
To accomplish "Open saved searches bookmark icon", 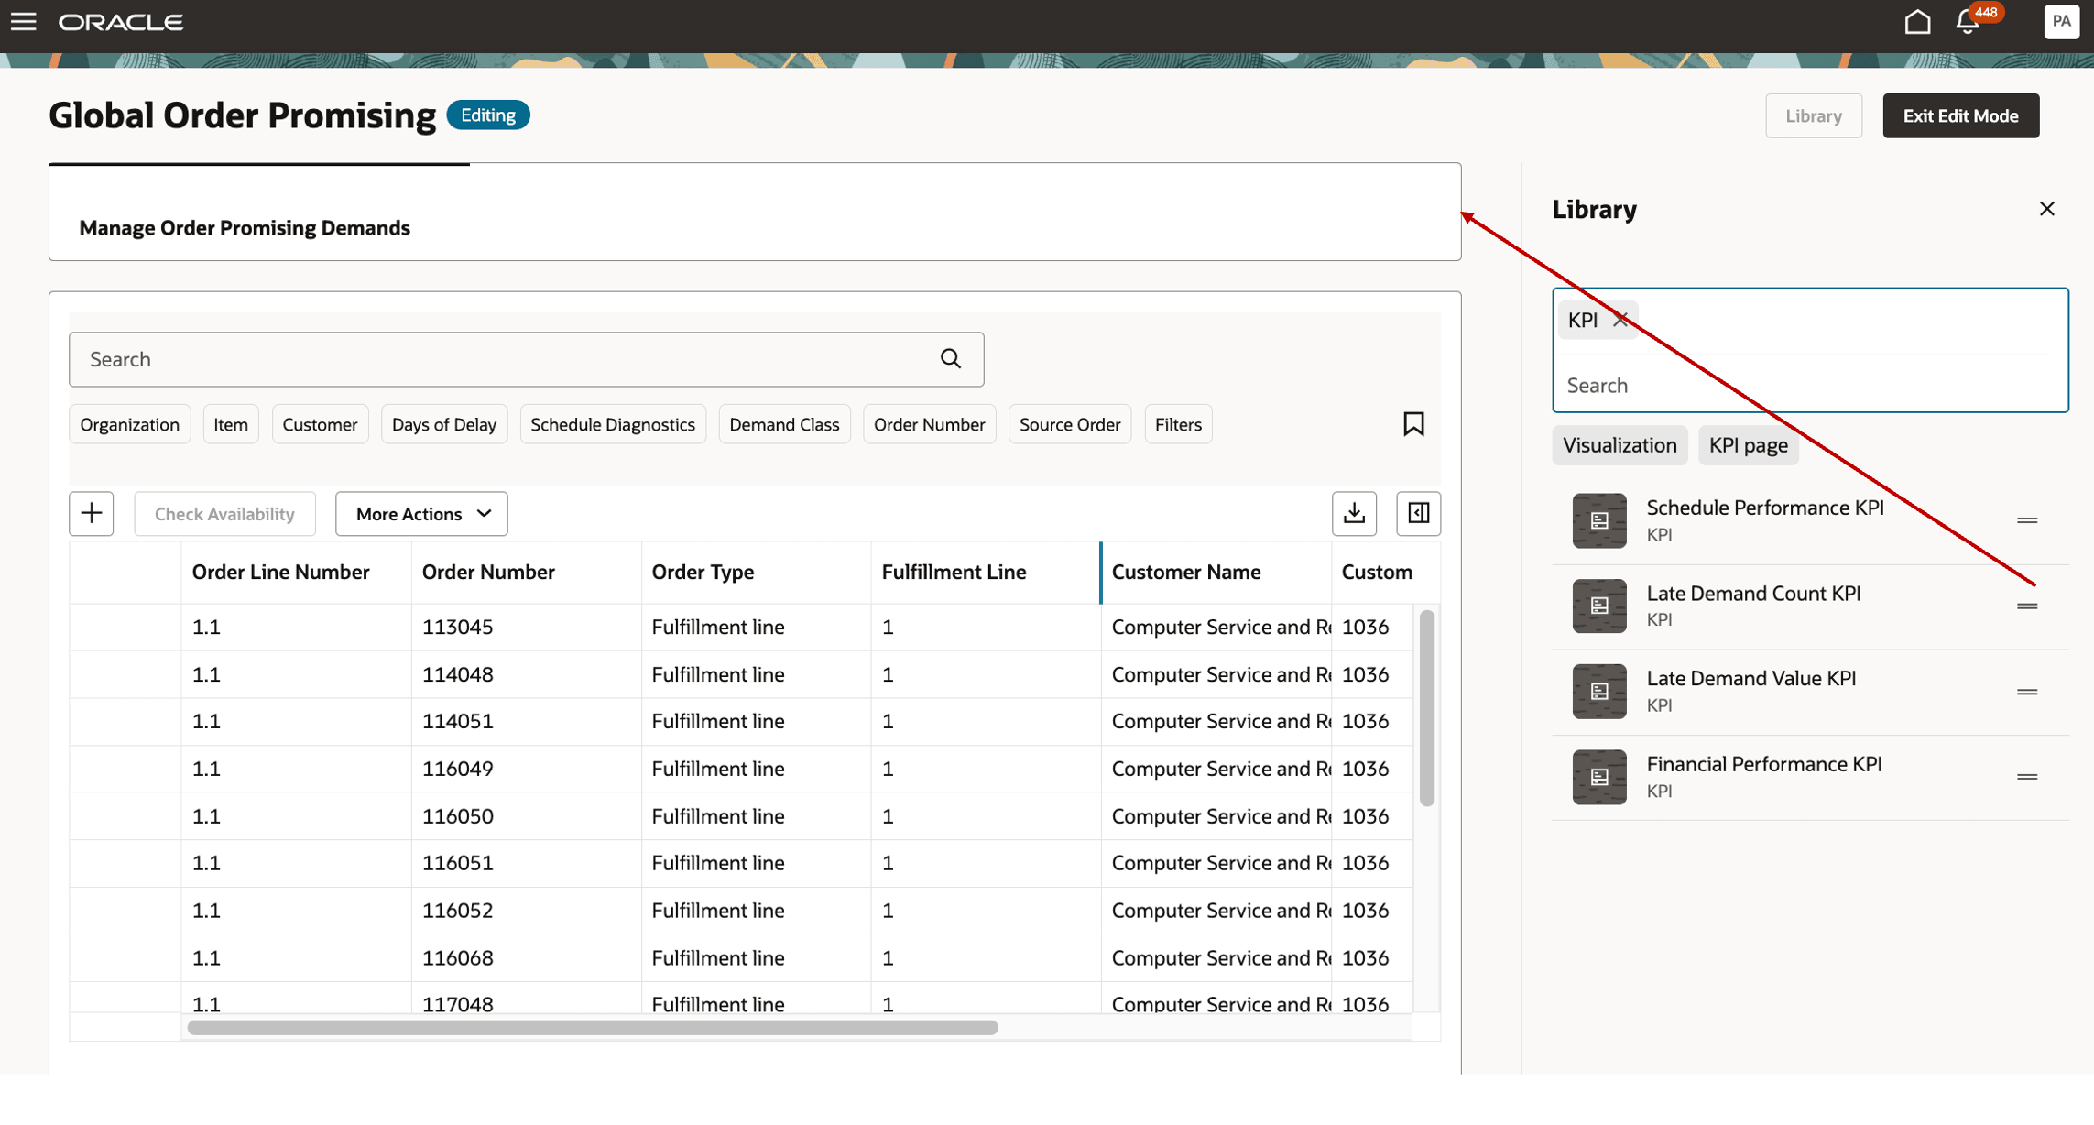I will point(1413,424).
